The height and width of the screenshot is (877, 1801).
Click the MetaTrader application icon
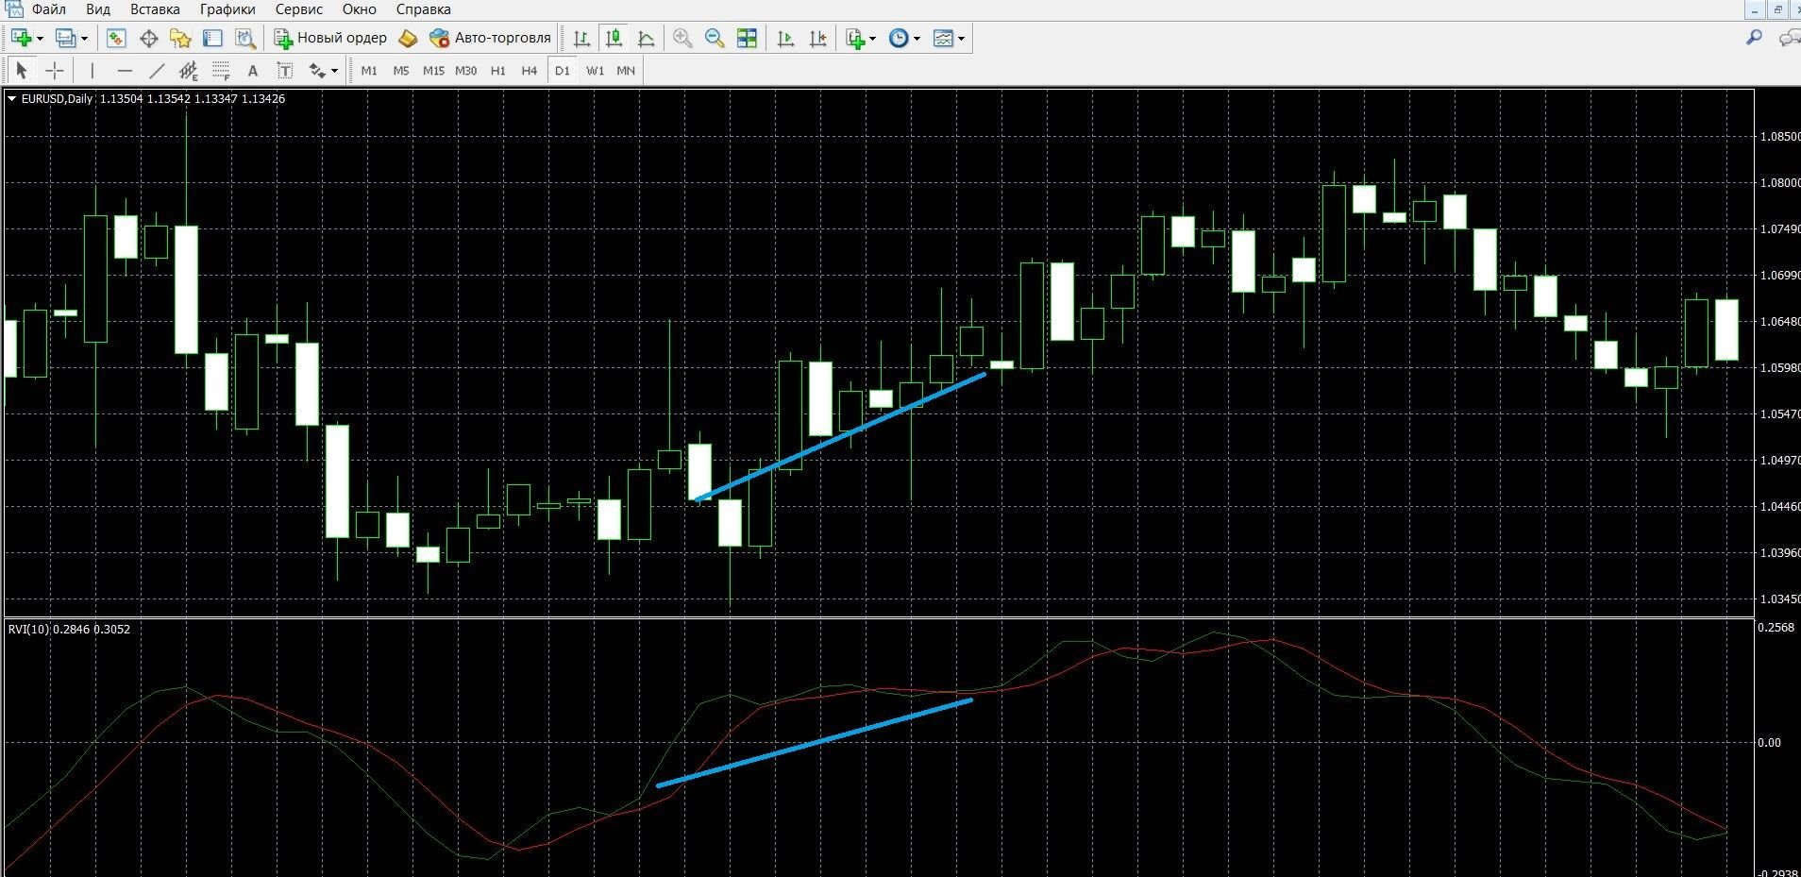pyautogui.click(x=12, y=8)
